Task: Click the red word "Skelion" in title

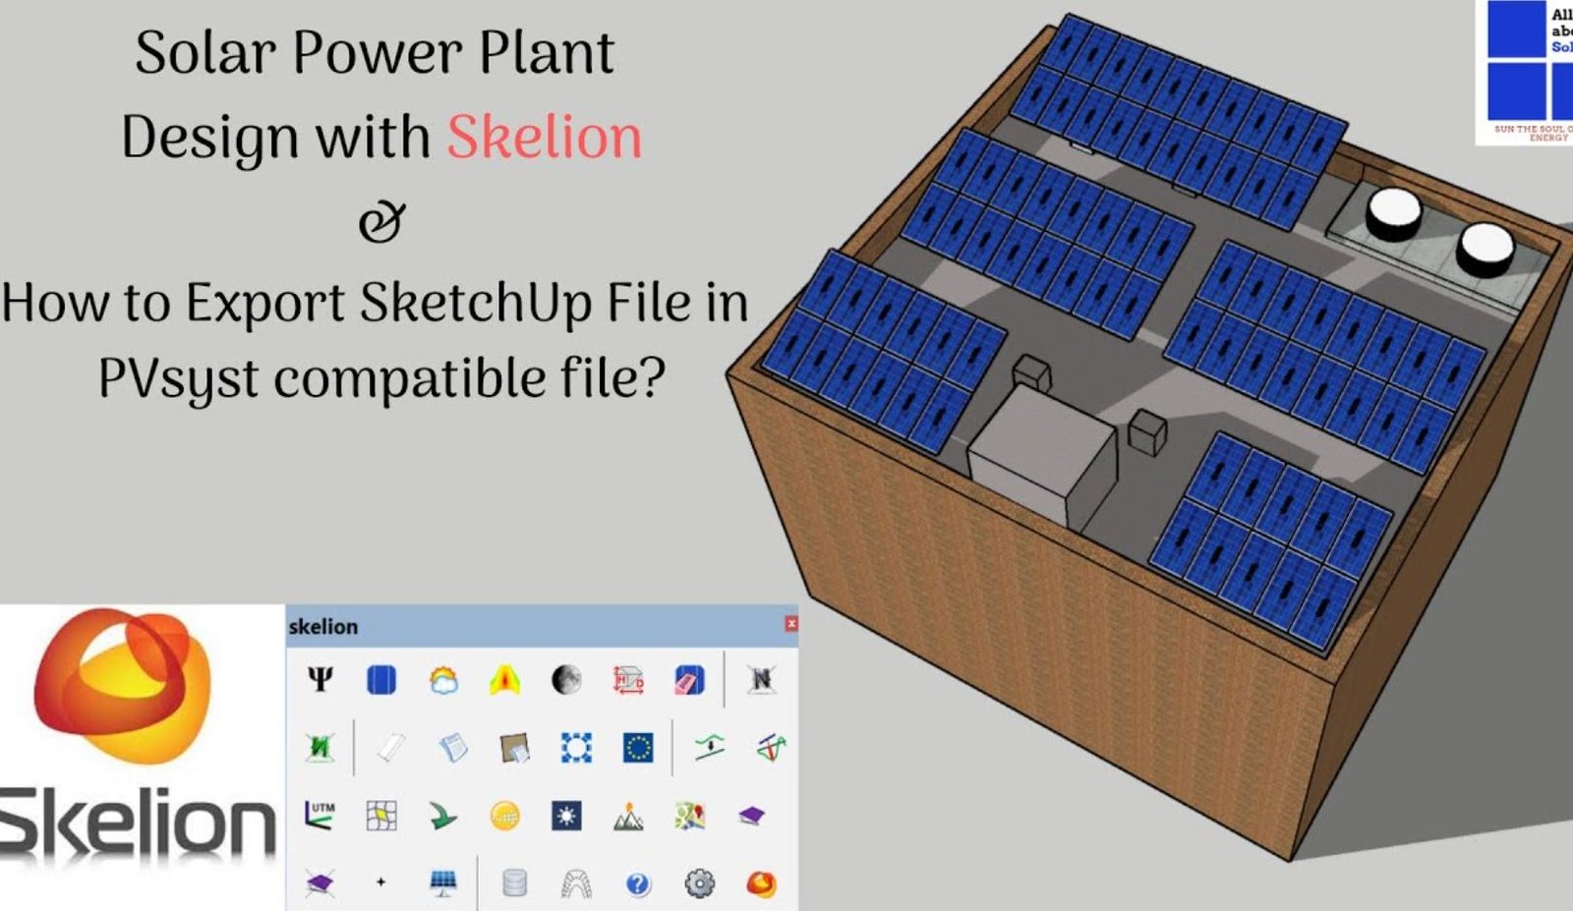Action: (545, 137)
